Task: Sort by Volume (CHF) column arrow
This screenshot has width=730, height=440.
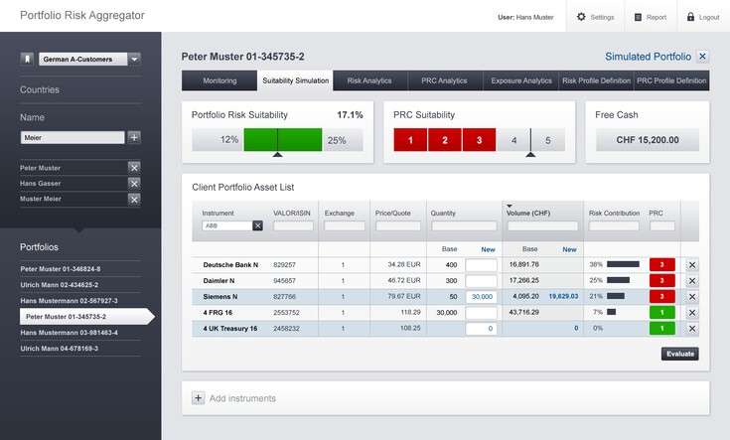Action: click(x=510, y=206)
